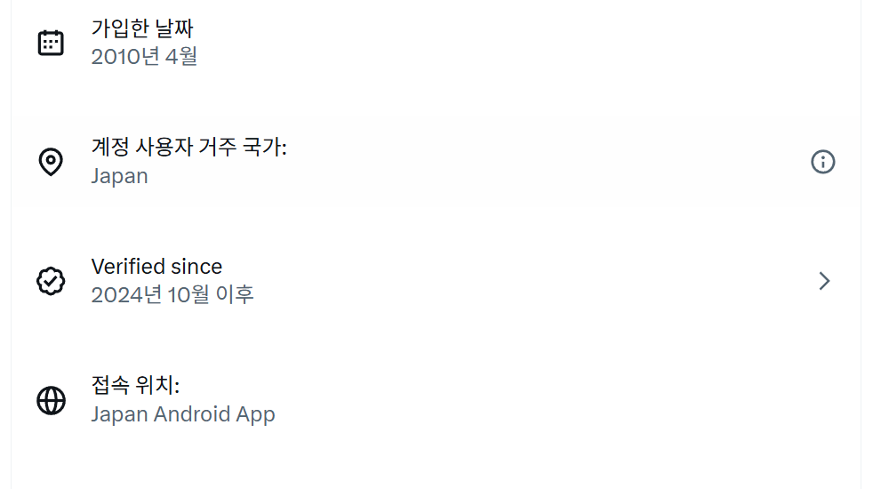The height and width of the screenshot is (489, 881).
Task: Click the location pin icon
Action: pos(51,162)
